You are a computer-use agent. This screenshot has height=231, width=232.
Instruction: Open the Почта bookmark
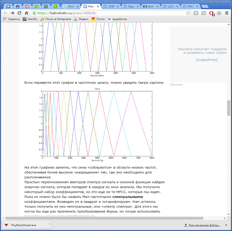click(x=98, y=19)
